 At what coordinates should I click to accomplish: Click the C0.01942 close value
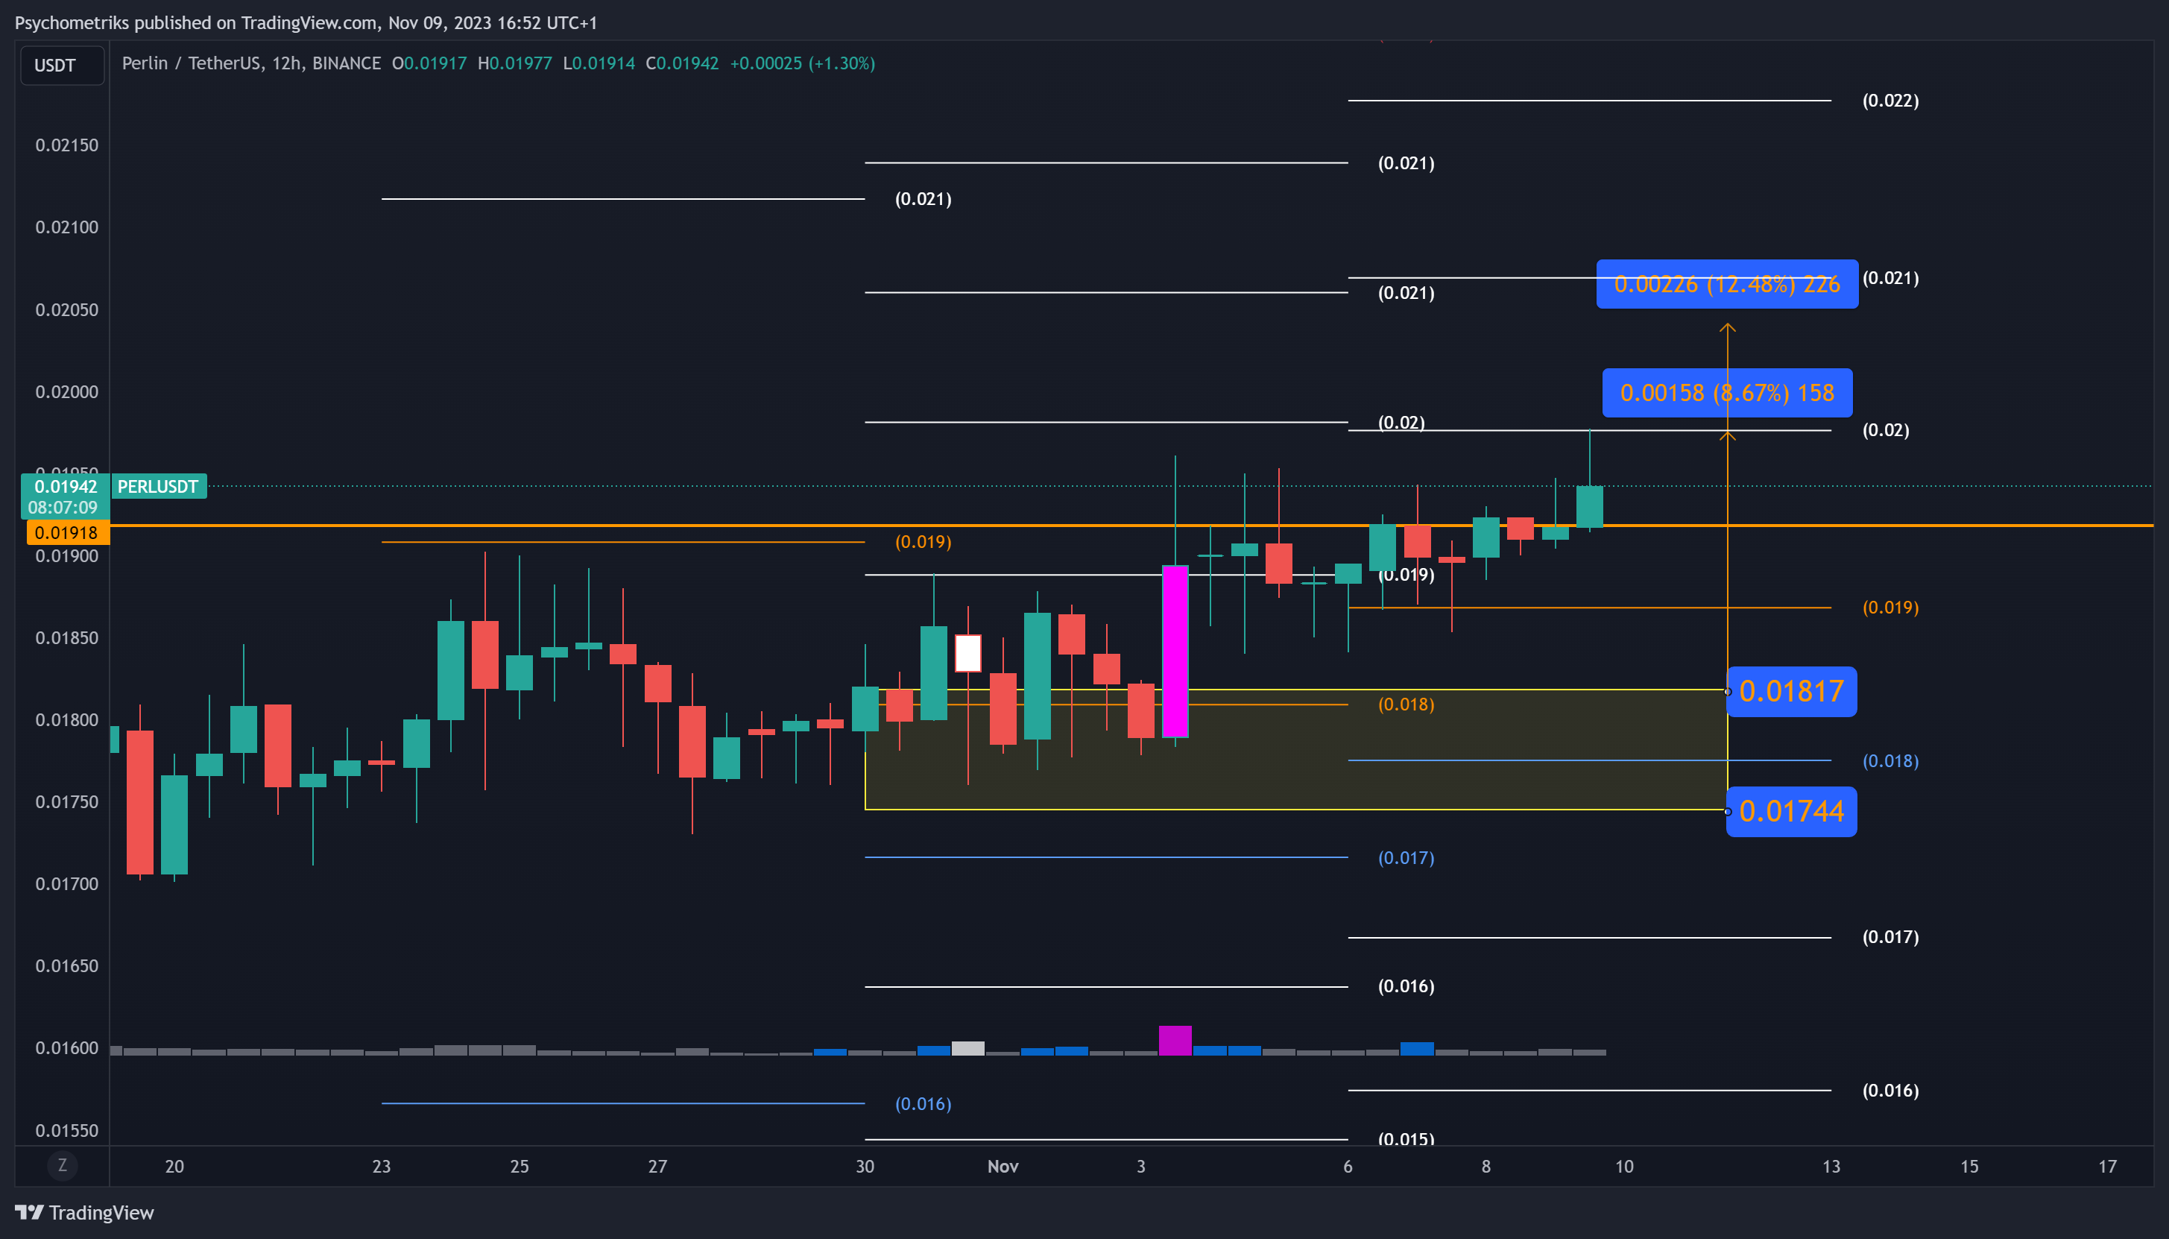pos(682,63)
